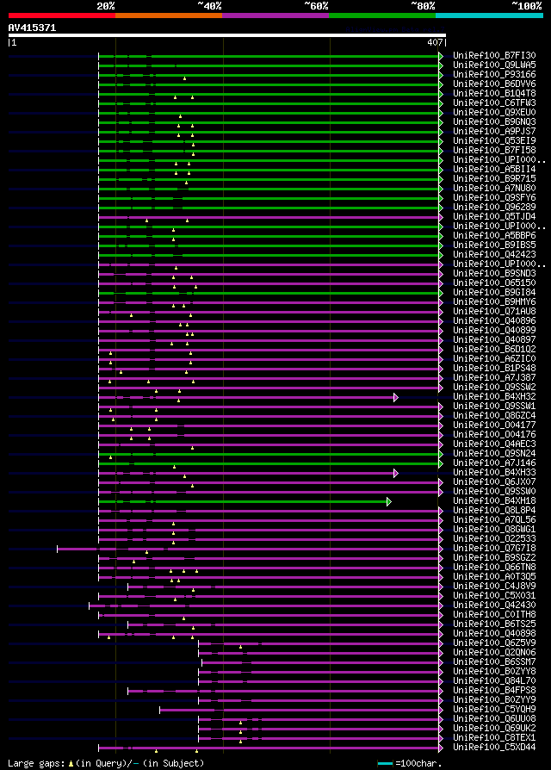Open the UniRef100_Q8GWG1 hit

(x=494, y=530)
